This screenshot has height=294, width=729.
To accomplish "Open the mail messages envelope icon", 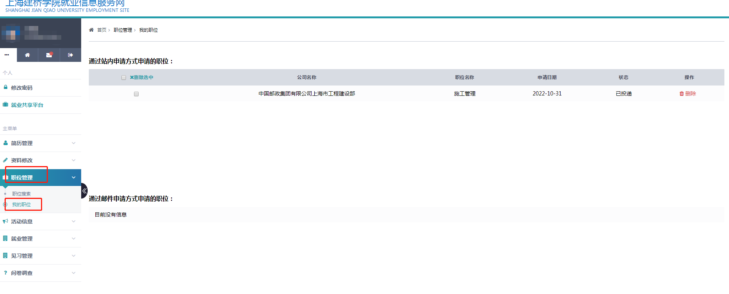I will [x=49, y=55].
